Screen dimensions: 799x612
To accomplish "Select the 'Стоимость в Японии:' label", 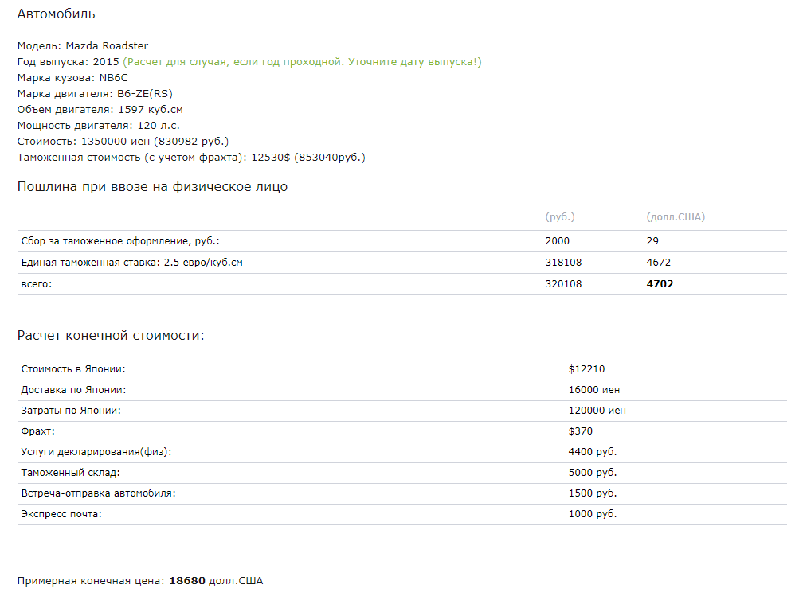I will tap(72, 369).
